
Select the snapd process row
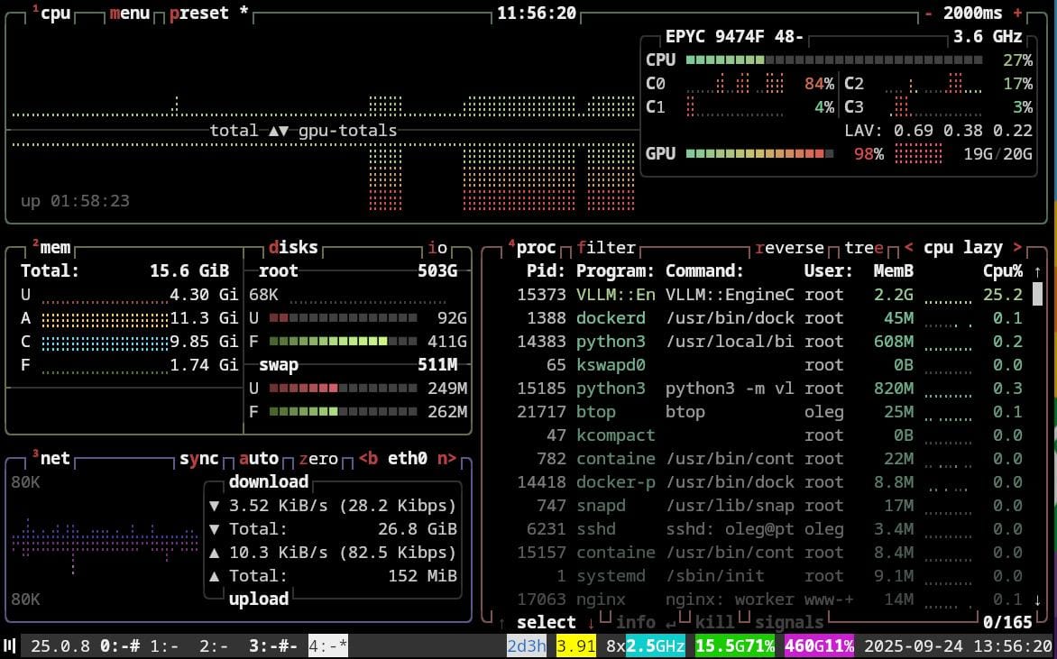coord(769,506)
